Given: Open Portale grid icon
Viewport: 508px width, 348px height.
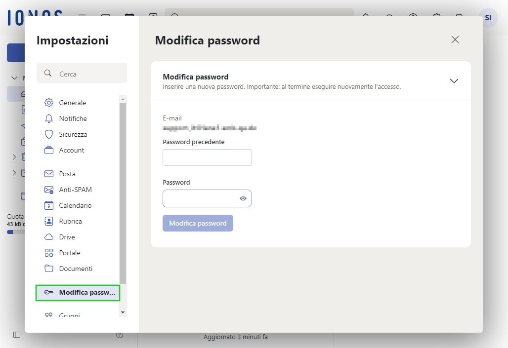Looking at the screenshot, I should point(48,253).
